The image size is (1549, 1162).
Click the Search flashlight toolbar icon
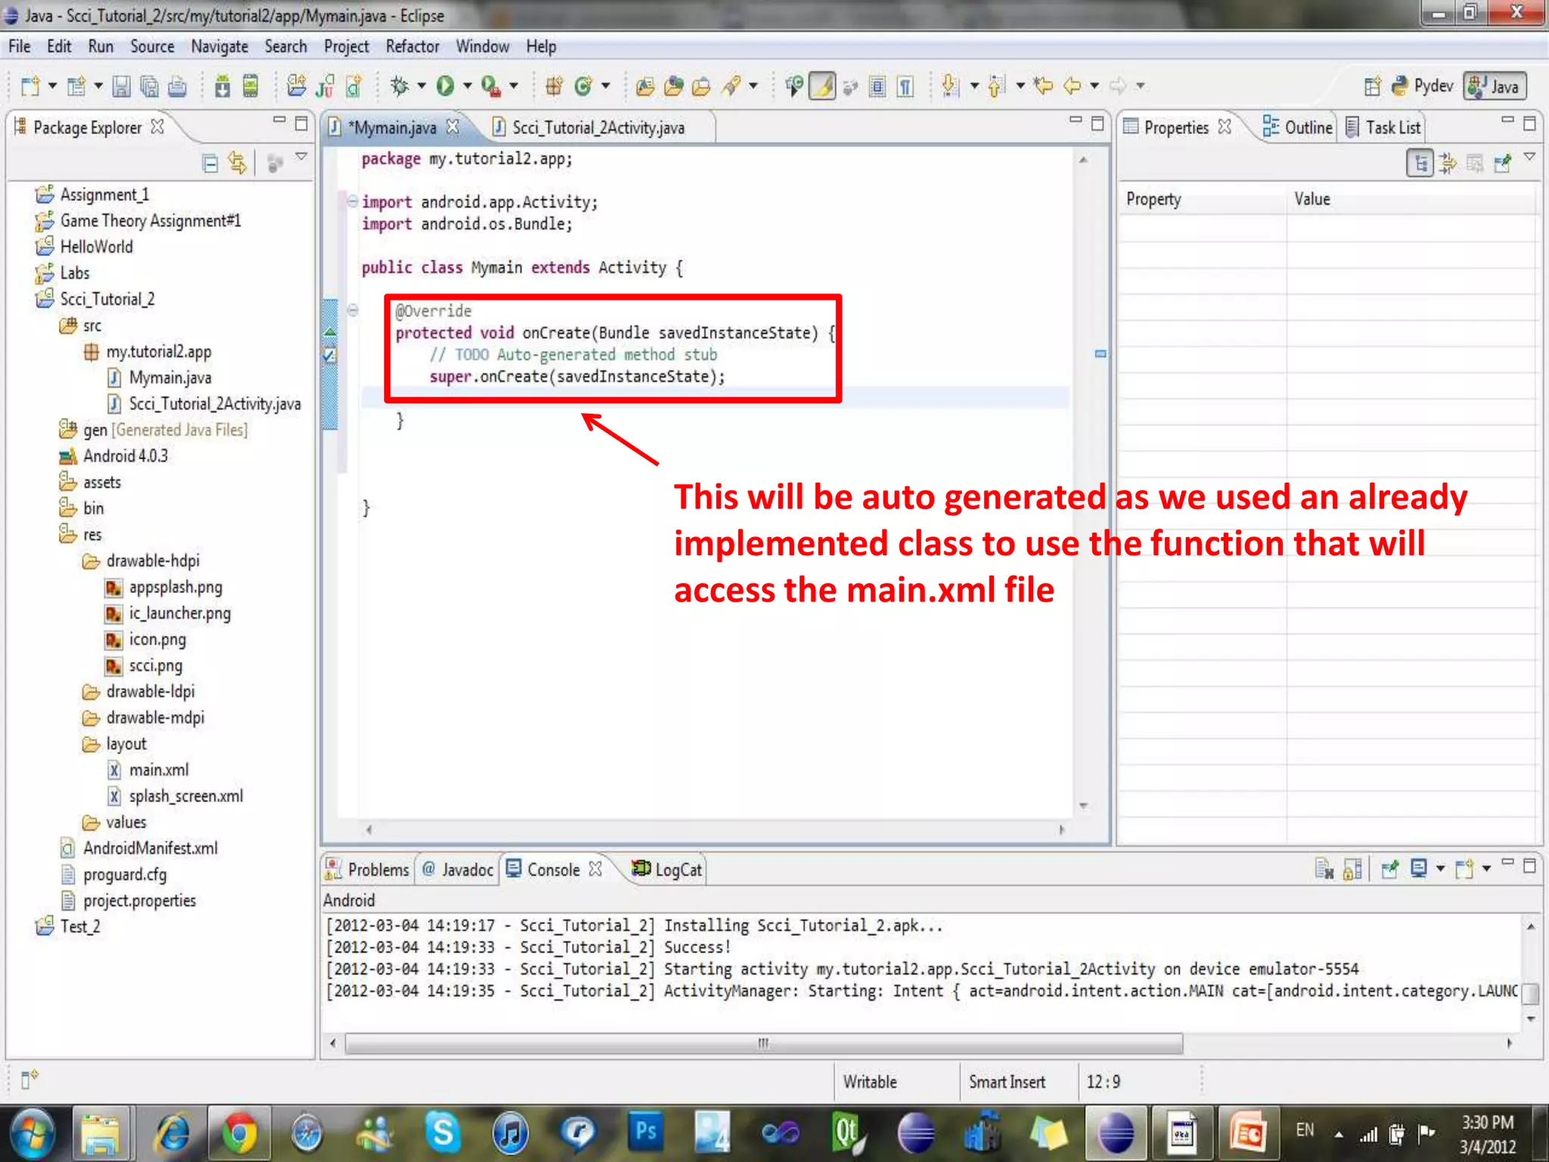click(731, 86)
